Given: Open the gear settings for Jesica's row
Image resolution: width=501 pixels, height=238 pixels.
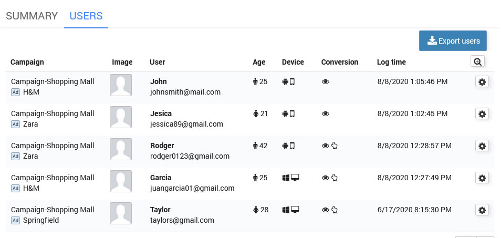Looking at the screenshot, I should pyautogui.click(x=482, y=114).
